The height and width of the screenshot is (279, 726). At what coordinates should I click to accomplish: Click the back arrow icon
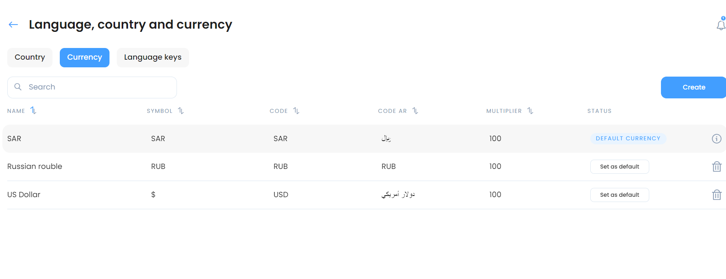[13, 25]
